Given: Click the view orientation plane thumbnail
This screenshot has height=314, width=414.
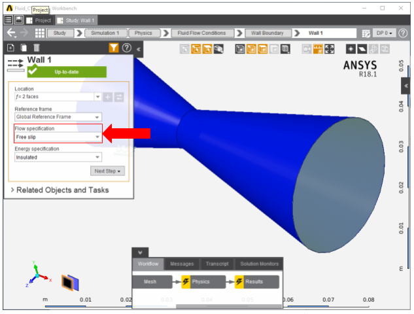Looking at the screenshot, I should (70, 283).
